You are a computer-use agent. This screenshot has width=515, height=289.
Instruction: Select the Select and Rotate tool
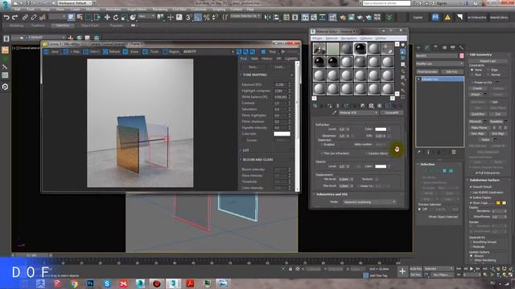(116, 18)
